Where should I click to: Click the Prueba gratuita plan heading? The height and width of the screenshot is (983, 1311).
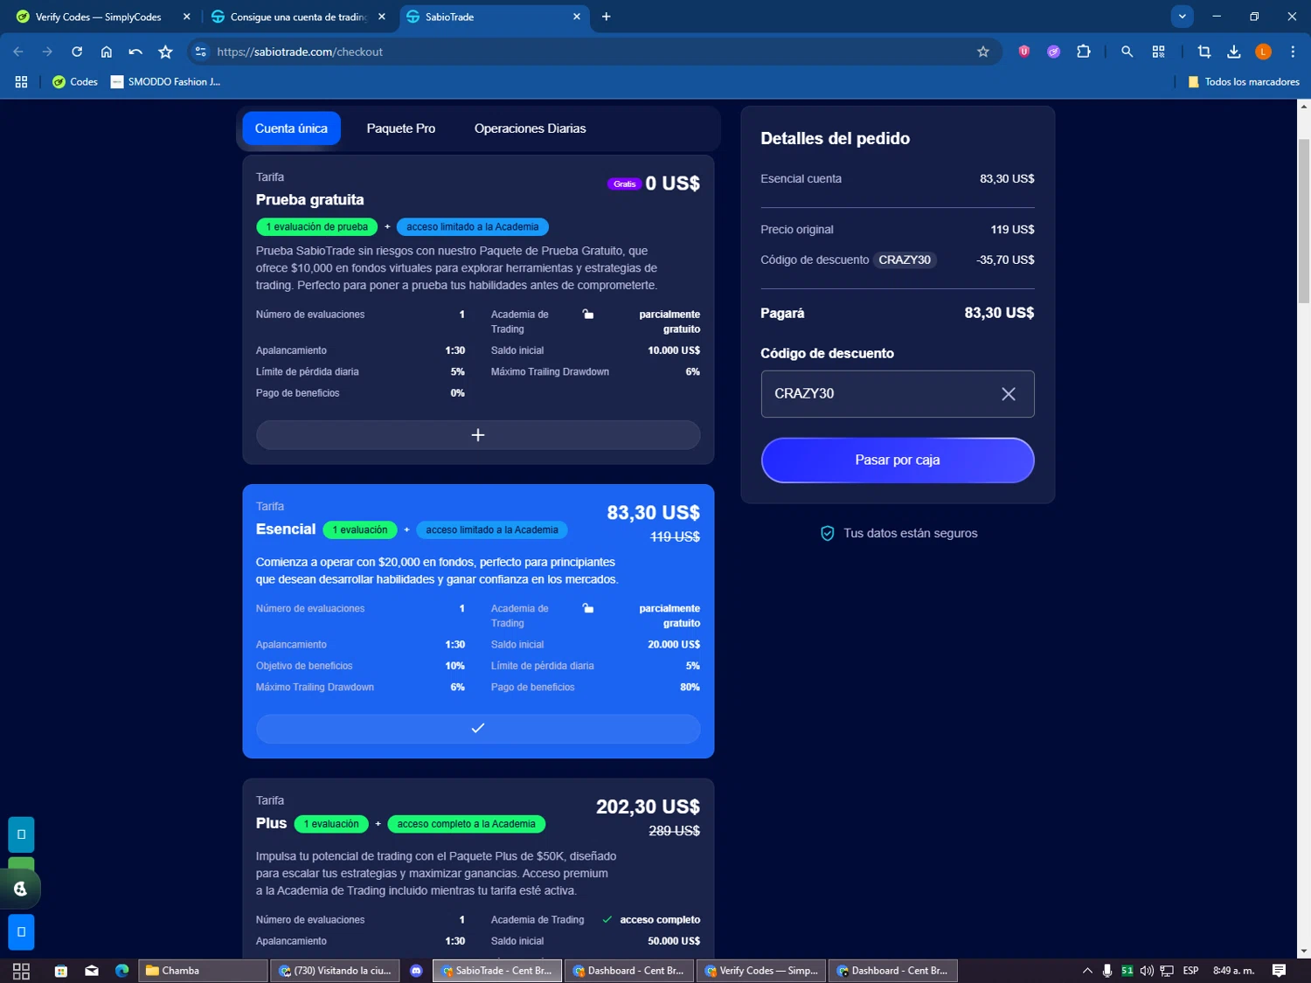309,200
